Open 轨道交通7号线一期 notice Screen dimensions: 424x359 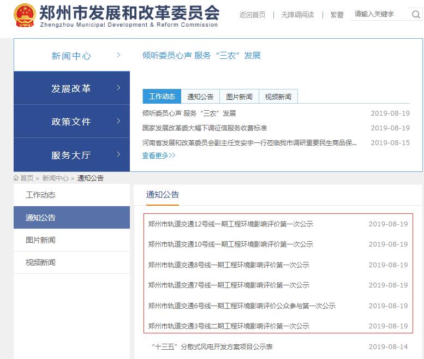229,285
